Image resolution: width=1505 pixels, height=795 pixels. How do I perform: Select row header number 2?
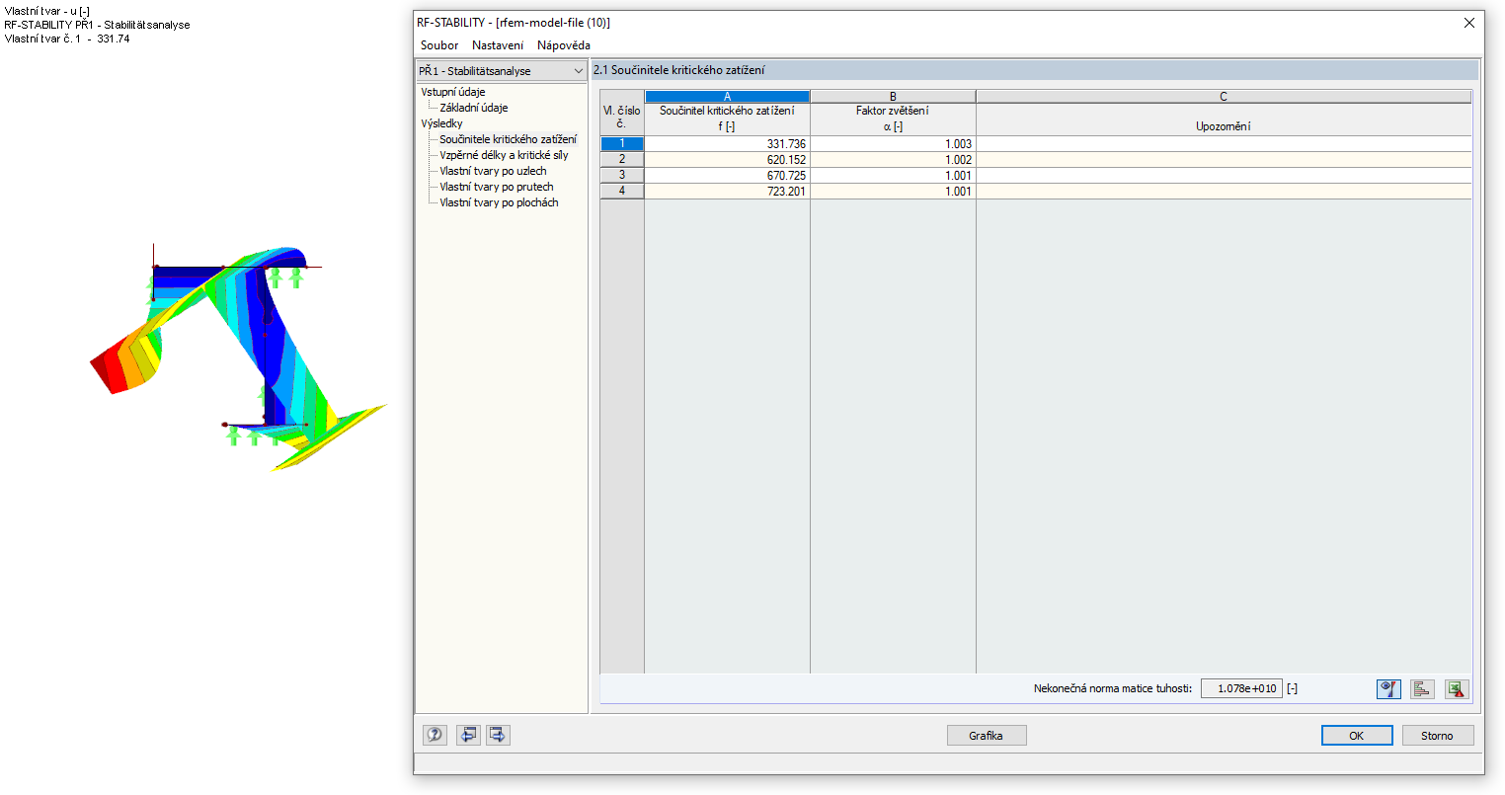pos(622,160)
